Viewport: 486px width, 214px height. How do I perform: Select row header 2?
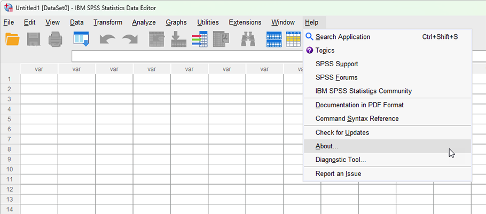[10, 89]
